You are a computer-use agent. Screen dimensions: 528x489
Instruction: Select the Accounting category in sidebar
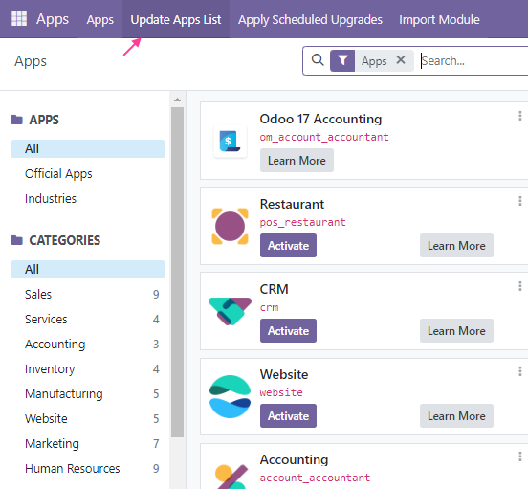tap(88, 345)
